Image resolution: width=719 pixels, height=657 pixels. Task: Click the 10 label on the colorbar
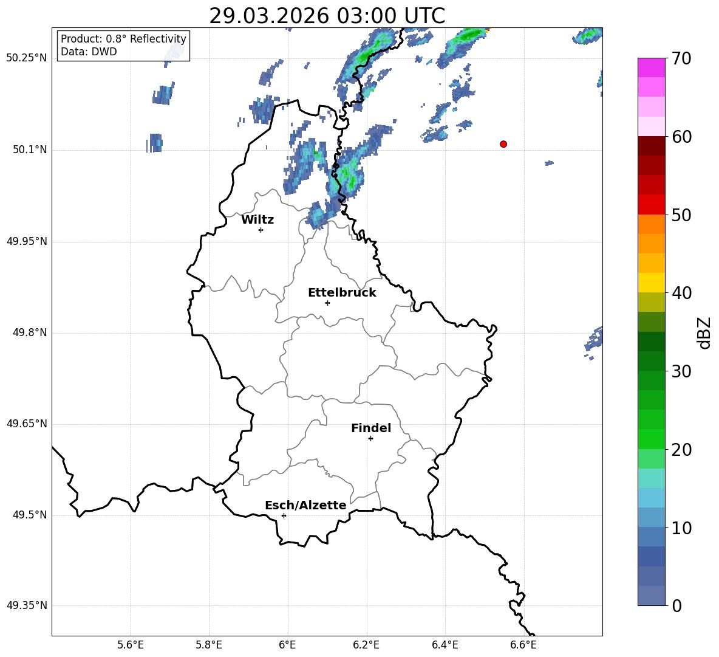681,528
